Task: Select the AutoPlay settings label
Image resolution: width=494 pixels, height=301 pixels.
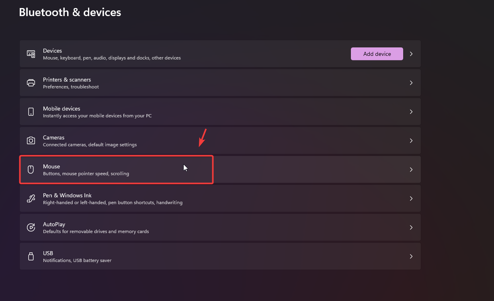Action: coord(54,224)
